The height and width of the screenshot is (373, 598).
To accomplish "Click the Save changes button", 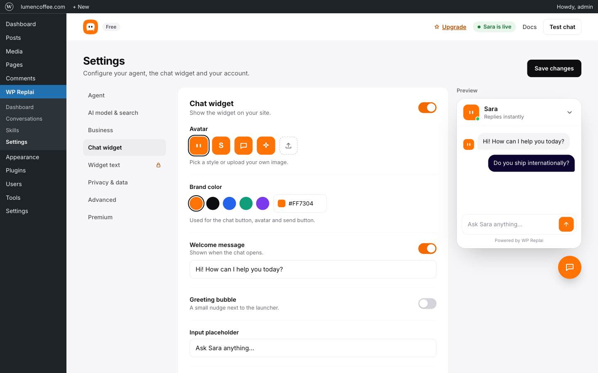I will pos(554,68).
